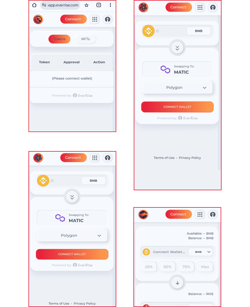
Task: Select the 75% amount option
Action: 186,267
